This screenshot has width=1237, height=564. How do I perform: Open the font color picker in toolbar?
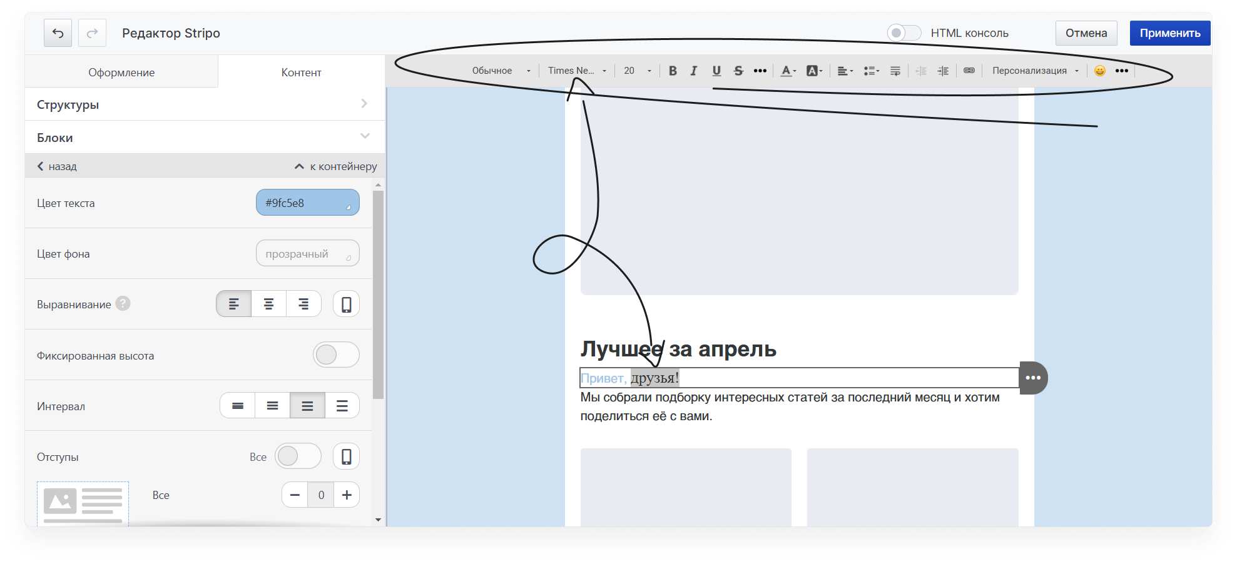point(788,71)
